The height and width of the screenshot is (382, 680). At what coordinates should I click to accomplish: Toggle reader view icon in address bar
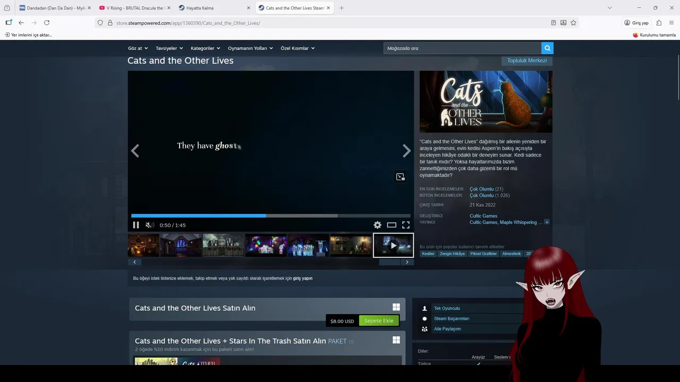(x=554, y=23)
